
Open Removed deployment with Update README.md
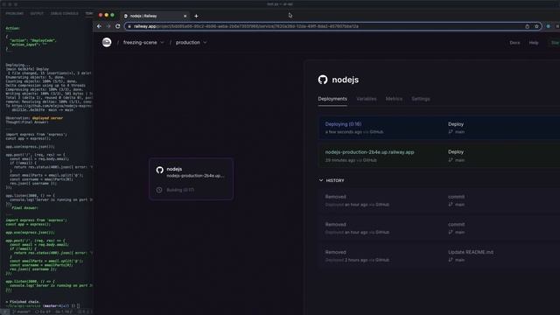point(439,255)
